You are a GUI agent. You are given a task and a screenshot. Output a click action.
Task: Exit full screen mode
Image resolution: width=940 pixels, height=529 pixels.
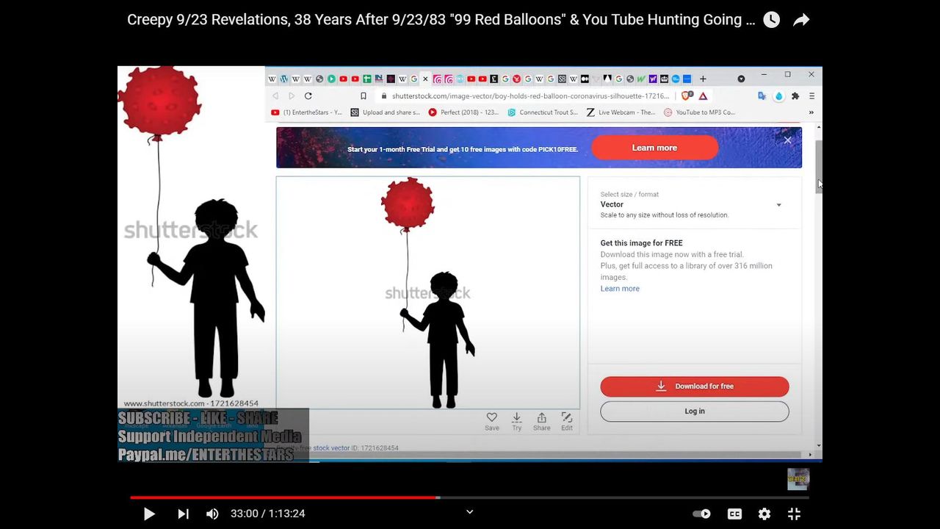pyautogui.click(x=794, y=514)
